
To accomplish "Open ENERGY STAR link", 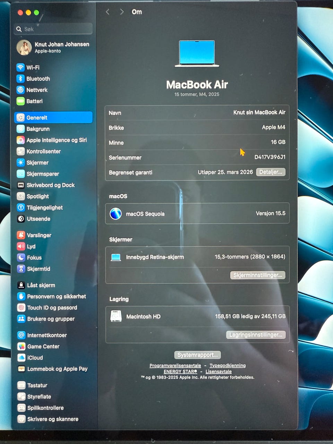I will [x=180, y=372].
